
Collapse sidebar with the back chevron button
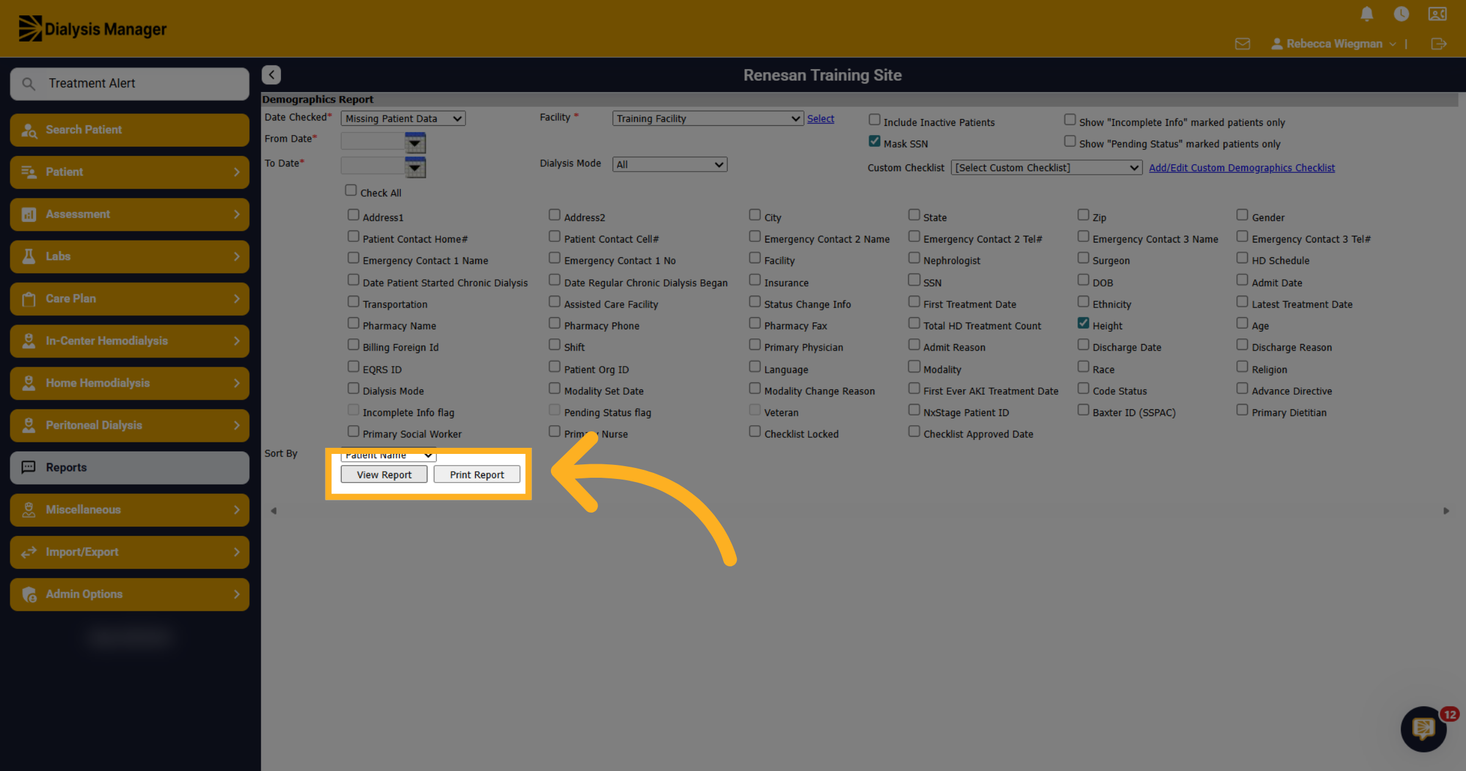pyautogui.click(x=271, y=75)
